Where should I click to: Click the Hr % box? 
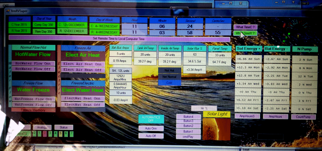pyautogui.click(x=204, y=108)
